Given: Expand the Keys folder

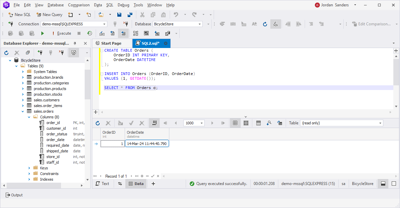Looking at the screenshot, I should [29, 168].
